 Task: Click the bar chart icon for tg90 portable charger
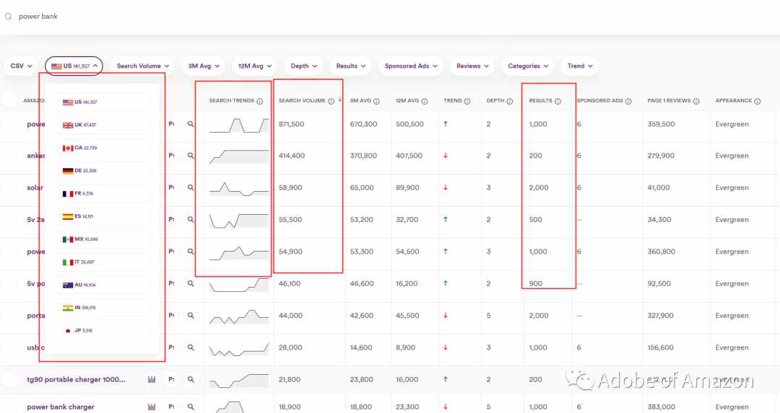pos(152,380)
